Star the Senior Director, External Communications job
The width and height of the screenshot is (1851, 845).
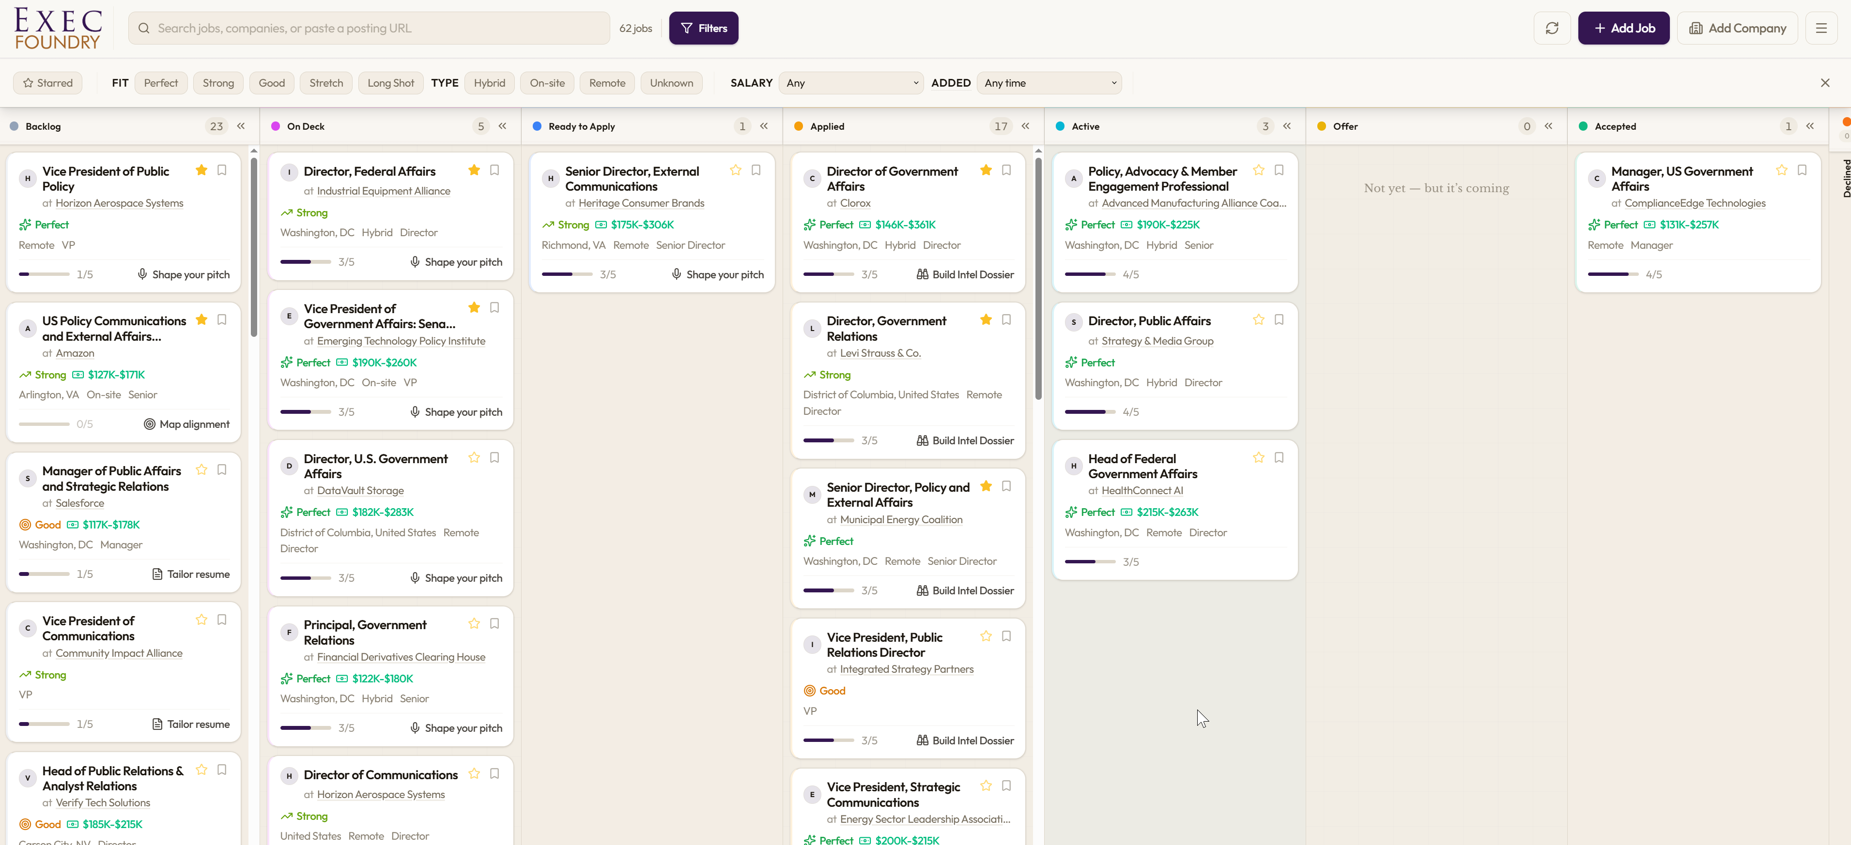tap(735, 170)
